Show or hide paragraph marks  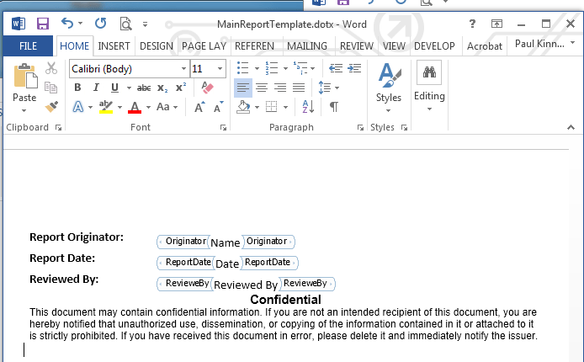coord(334,107)
